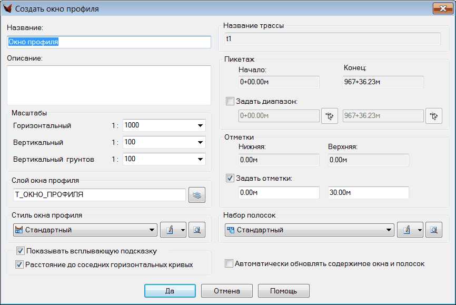Viewport: 456px width, 305px height.
Task: Uncheck the Задать отметки checkbox
Action: pos(230,178)
